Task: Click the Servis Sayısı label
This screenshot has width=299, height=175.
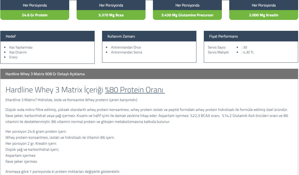Action: (x=217, y=47)
